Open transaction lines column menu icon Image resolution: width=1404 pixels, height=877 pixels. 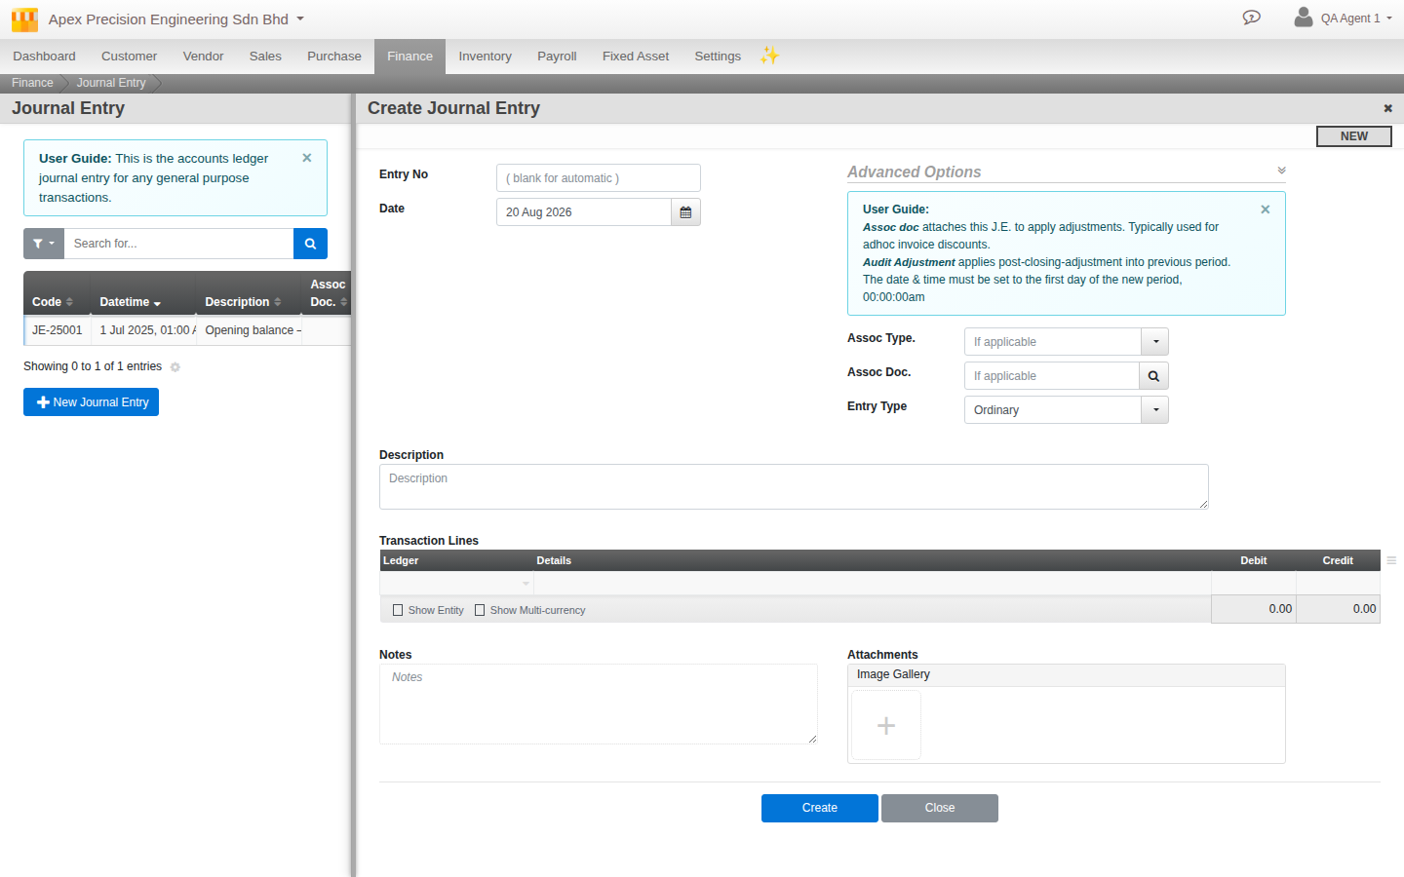(x=1391, y=560)
